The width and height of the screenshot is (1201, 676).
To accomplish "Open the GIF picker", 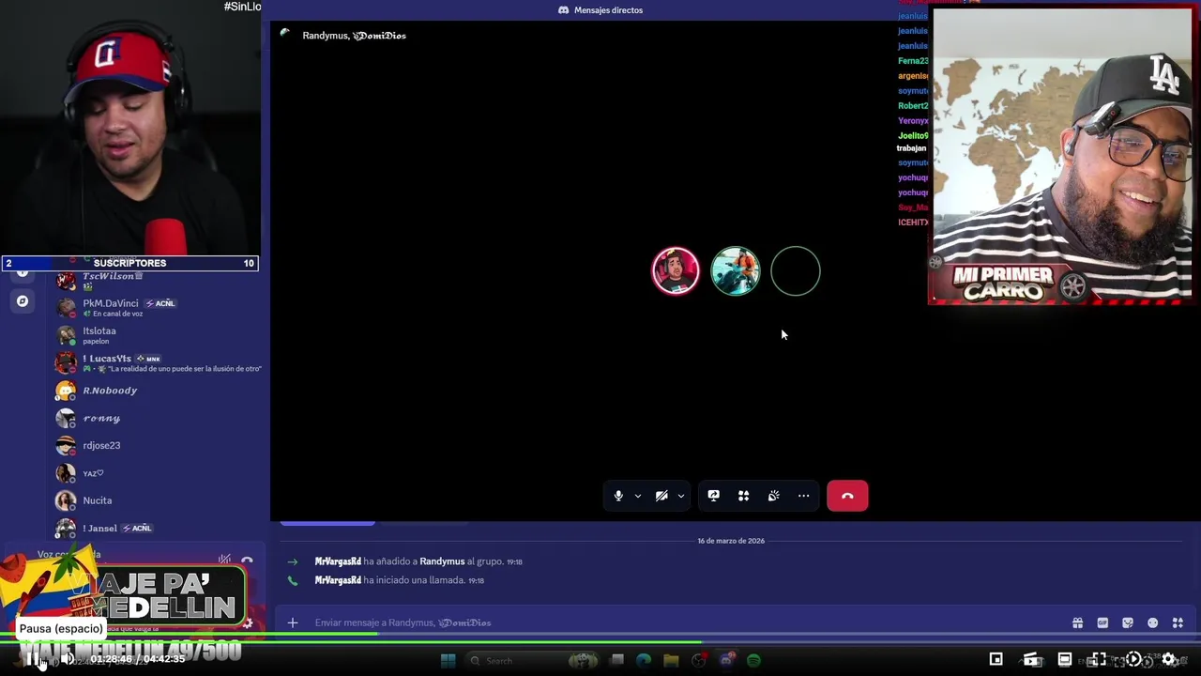I will [x=1102, y=622].
